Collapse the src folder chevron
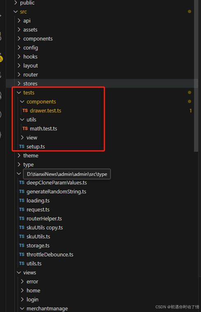The width and height of the screenshot is (201, 312). pyautogui.click(x=16, y=12)
